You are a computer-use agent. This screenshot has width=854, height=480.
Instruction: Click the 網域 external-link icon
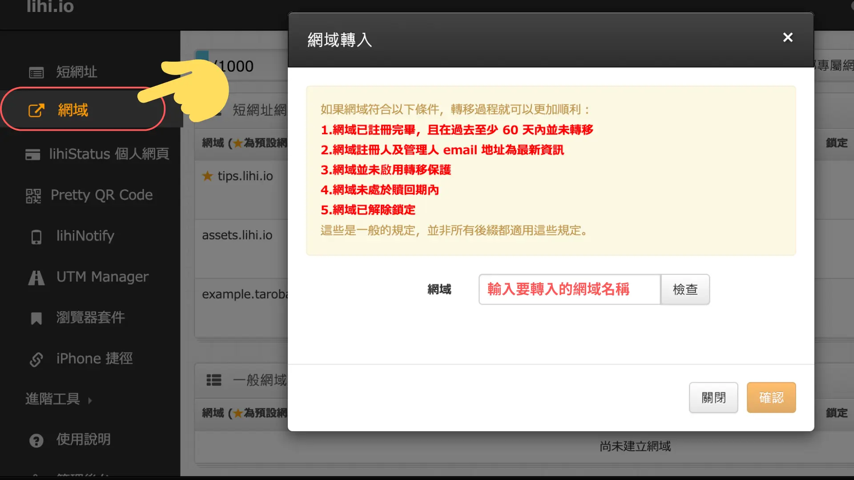tap(36, 110)
